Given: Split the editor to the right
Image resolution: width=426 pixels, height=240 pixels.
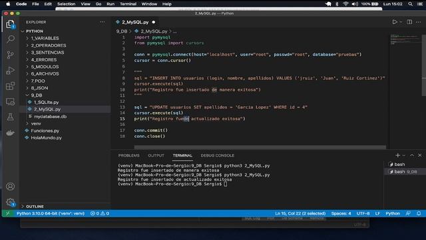Looking at the screenshot, I should pos(409,22).
